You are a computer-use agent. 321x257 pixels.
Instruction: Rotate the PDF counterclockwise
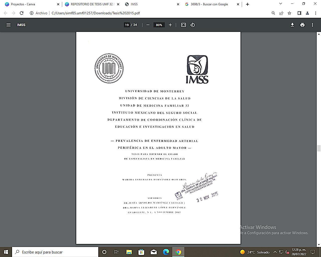[193, 25]
